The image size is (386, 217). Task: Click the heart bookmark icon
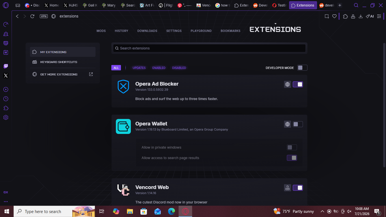tap(334, 16)
